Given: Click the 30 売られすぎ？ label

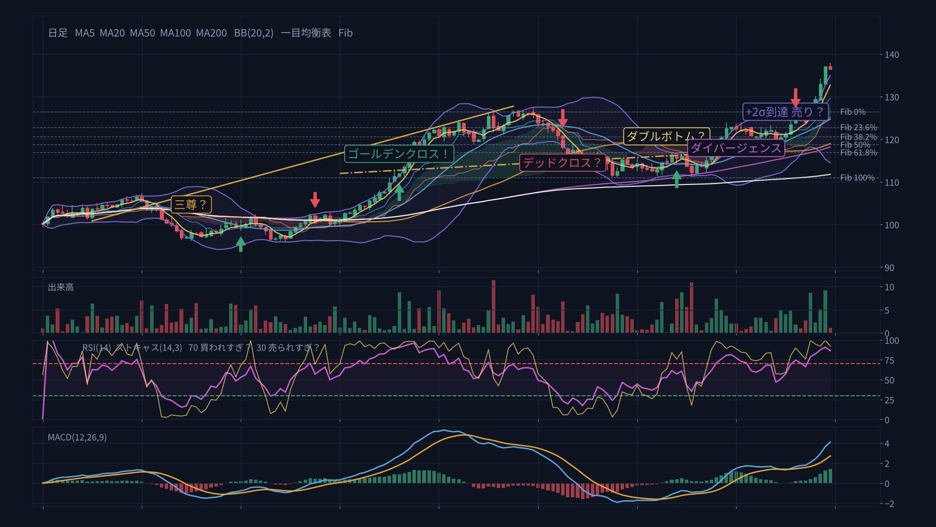Looking at the screenshot, I should [288, 348].
